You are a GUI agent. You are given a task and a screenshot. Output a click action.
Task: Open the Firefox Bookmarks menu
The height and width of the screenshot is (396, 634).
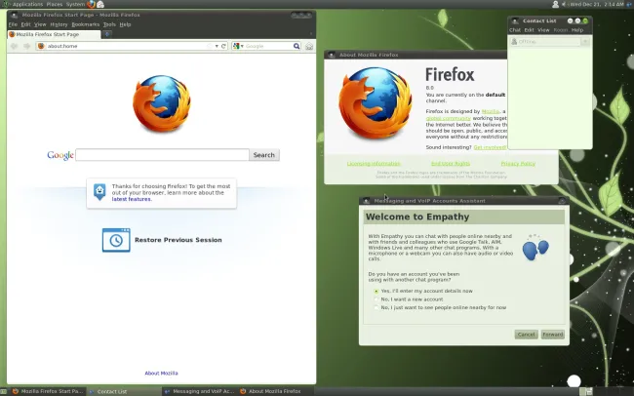(x=85, y=24)
